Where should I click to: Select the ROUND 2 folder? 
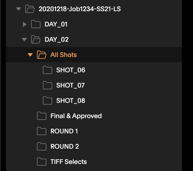tap(94, 146)
